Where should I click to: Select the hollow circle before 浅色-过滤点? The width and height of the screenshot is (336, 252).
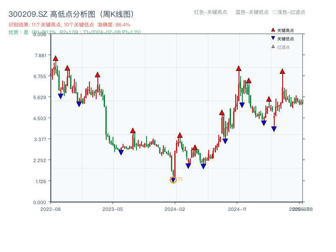pos(274,12)
